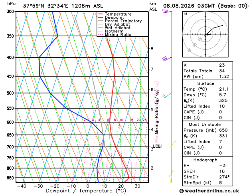Click the SREH value 18
Image resolution: width=251 pixels, height=194 pixels.
(x=222, y=171)
